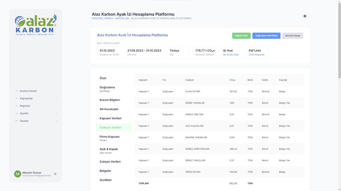Select the Faaliyet Verileri tab
Screen dimensions: 341x191
pos(114,127)
